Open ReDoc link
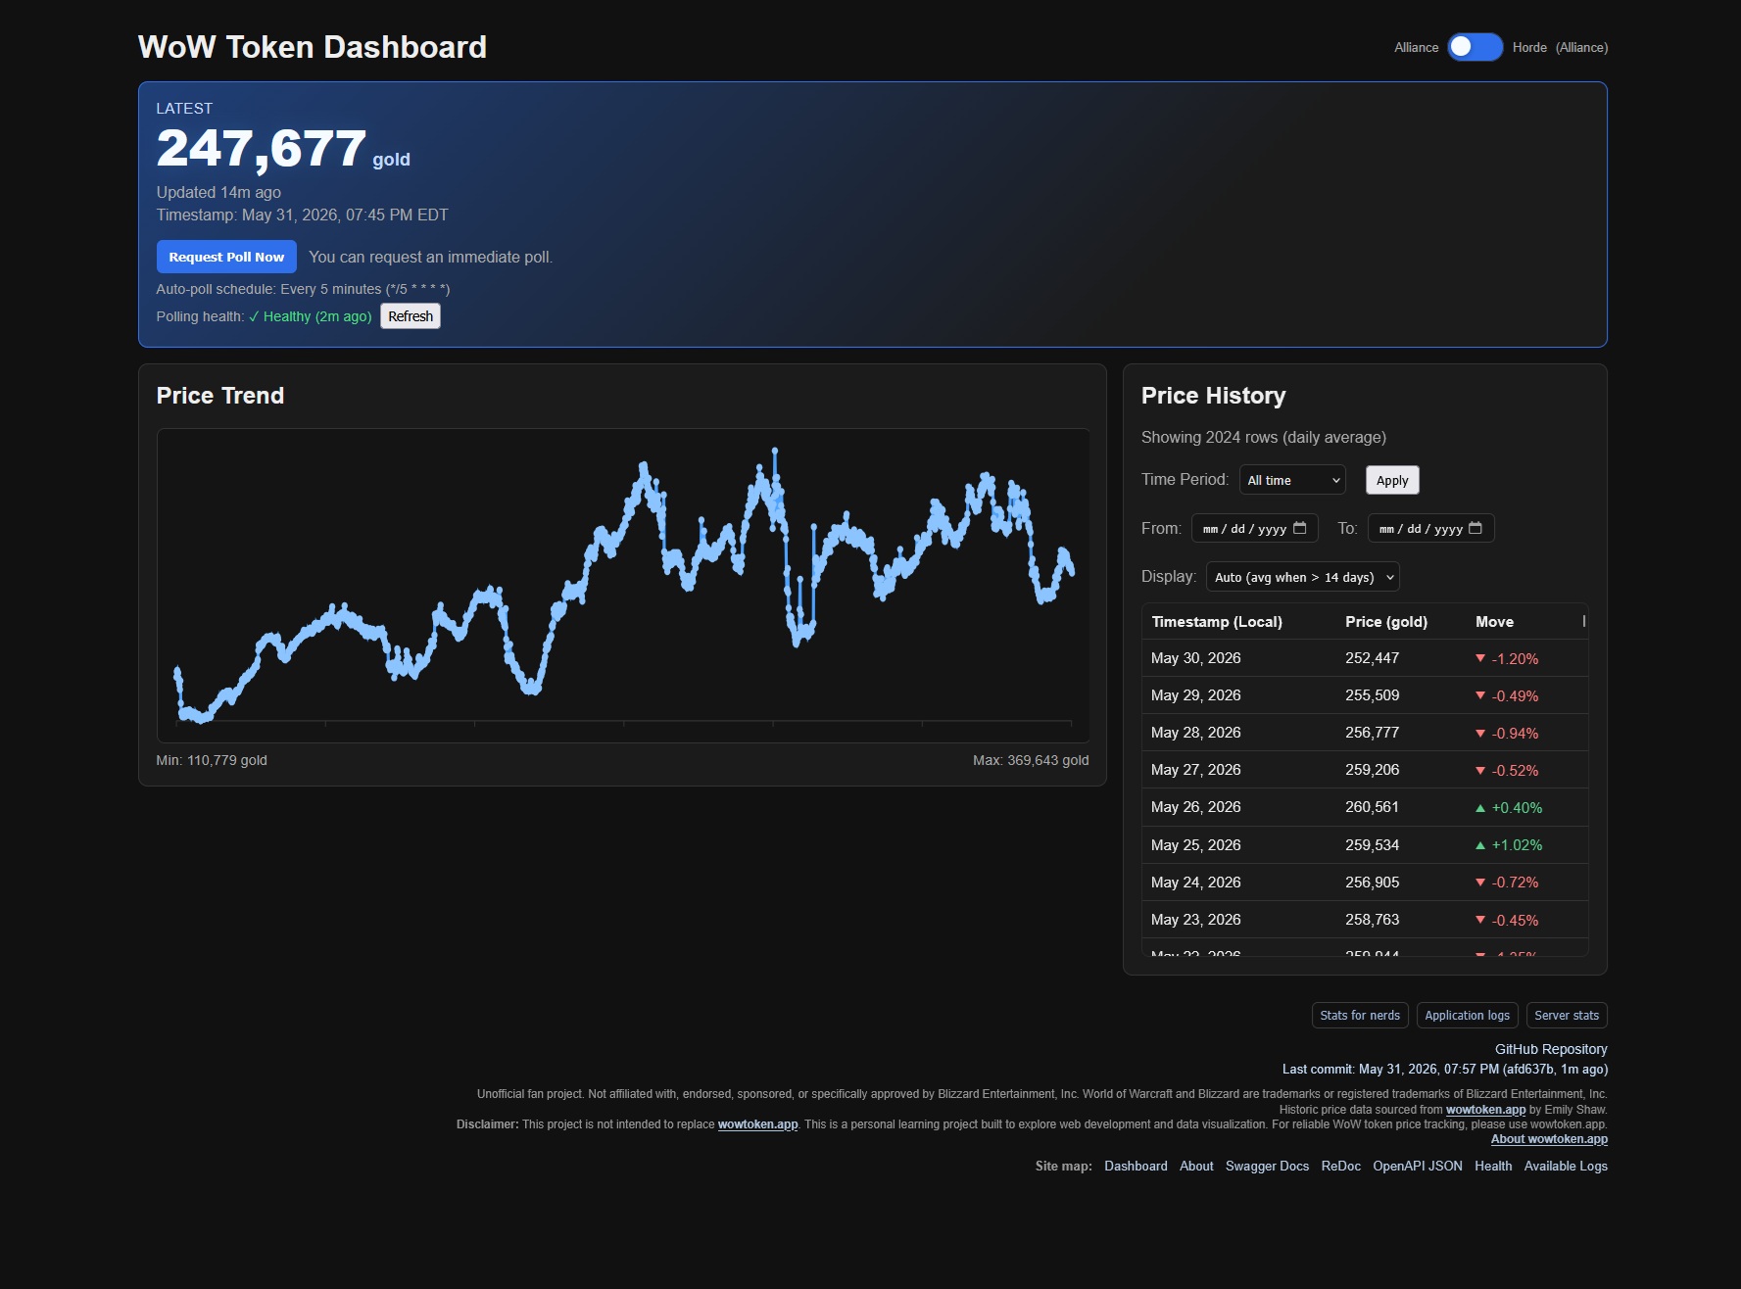This screenshot has height=1289, width=1741. (x=1340, y=1166)
